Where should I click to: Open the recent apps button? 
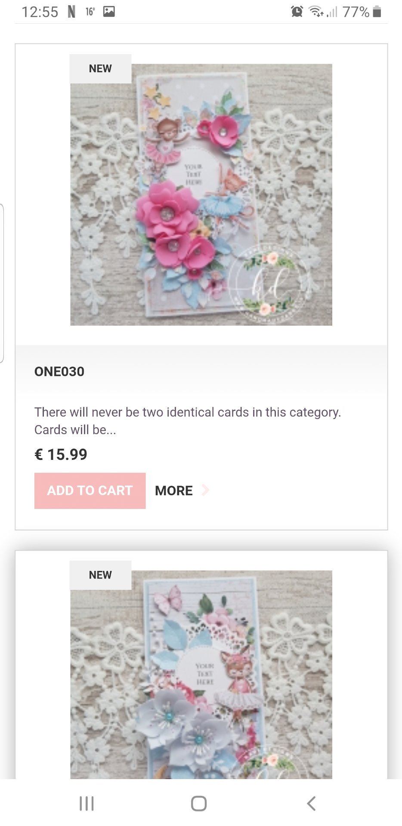(x=87, y=803)
